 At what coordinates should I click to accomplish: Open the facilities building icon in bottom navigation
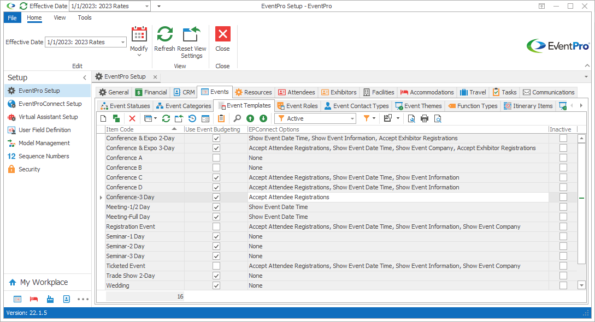[50, 299]
